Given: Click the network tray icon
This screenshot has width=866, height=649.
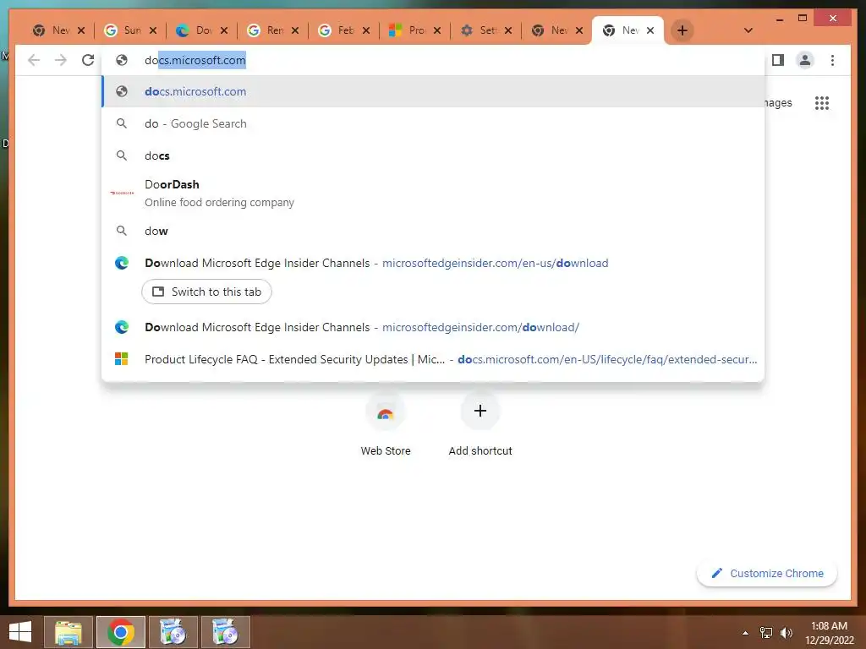Looking at the screenshot, I should (766, 633).
